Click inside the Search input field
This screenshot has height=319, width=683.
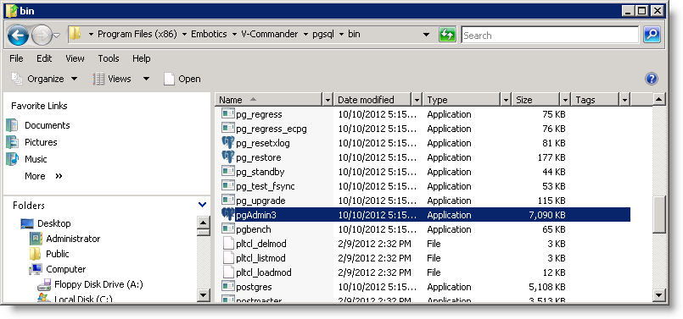550,36
